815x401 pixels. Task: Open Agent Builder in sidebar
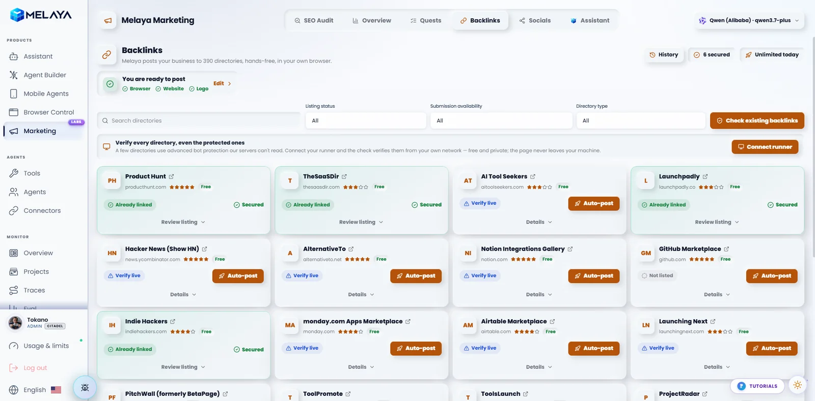pyautogui.click(x=44, y=75)
